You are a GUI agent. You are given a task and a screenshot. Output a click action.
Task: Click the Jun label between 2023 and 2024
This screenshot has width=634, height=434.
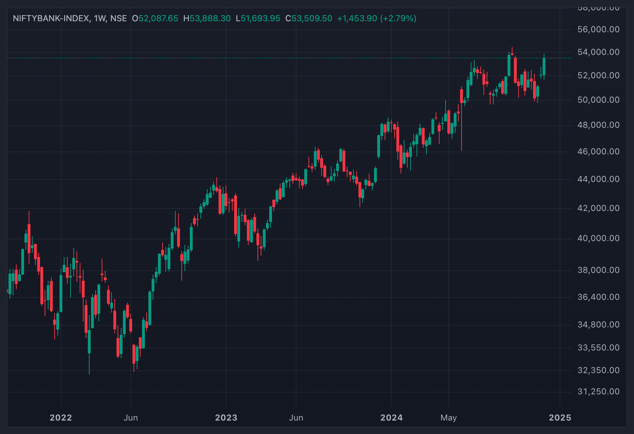coord(296,418)
